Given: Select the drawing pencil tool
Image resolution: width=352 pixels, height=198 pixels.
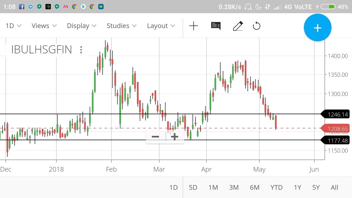Looking at the screenshot, I should coord(238,26).
